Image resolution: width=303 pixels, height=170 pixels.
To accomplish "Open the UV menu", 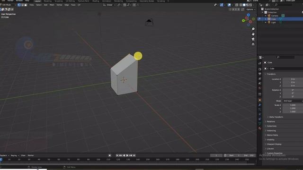I will (x=79, y=5).
